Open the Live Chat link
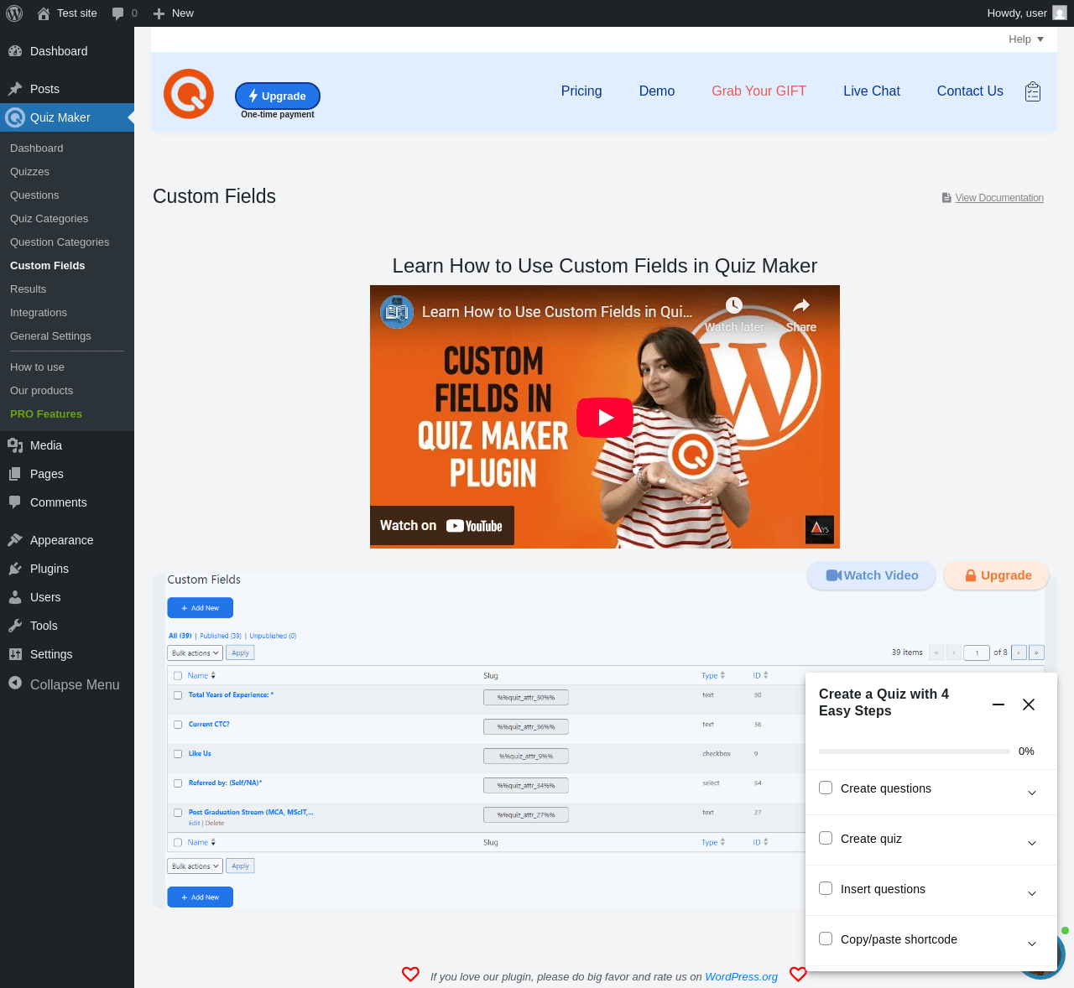Viewport: 1074px width, 988px height. tap(872, 91)
